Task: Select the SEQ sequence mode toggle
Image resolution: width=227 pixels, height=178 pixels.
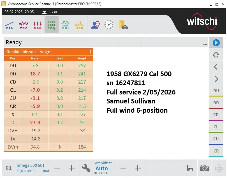Action: (x=51, y=24)
